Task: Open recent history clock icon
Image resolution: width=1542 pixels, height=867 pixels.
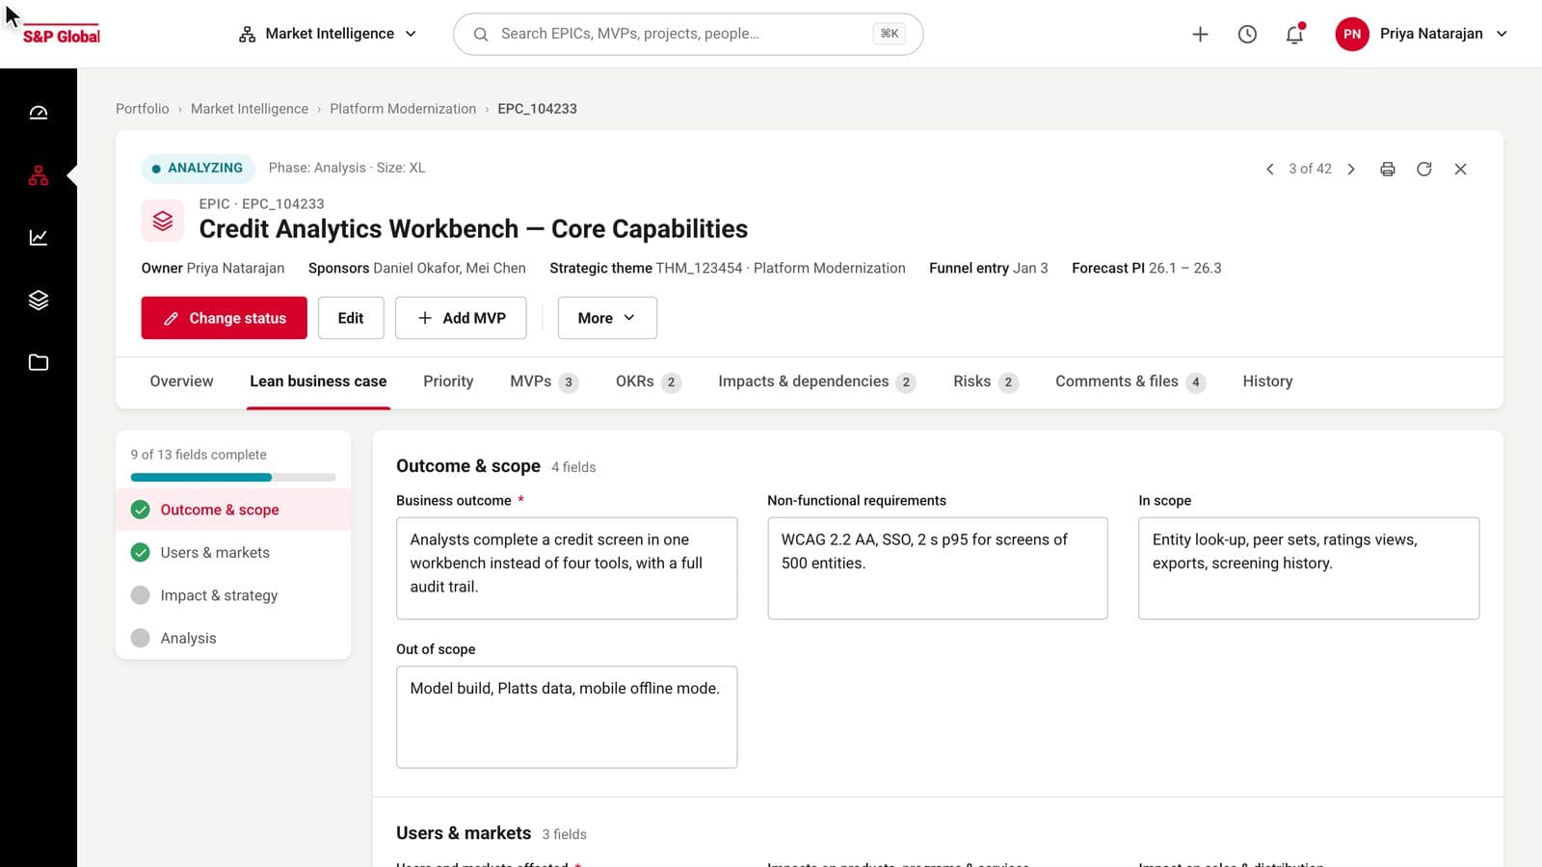Action: 1247,35
